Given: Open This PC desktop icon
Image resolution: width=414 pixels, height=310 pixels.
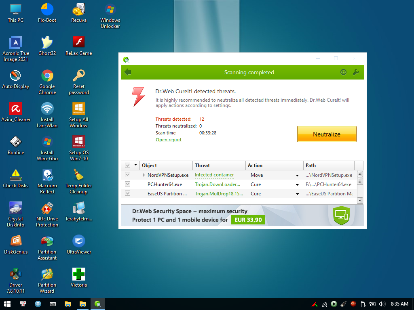Looking at the screenshot, I should (16, 13).
